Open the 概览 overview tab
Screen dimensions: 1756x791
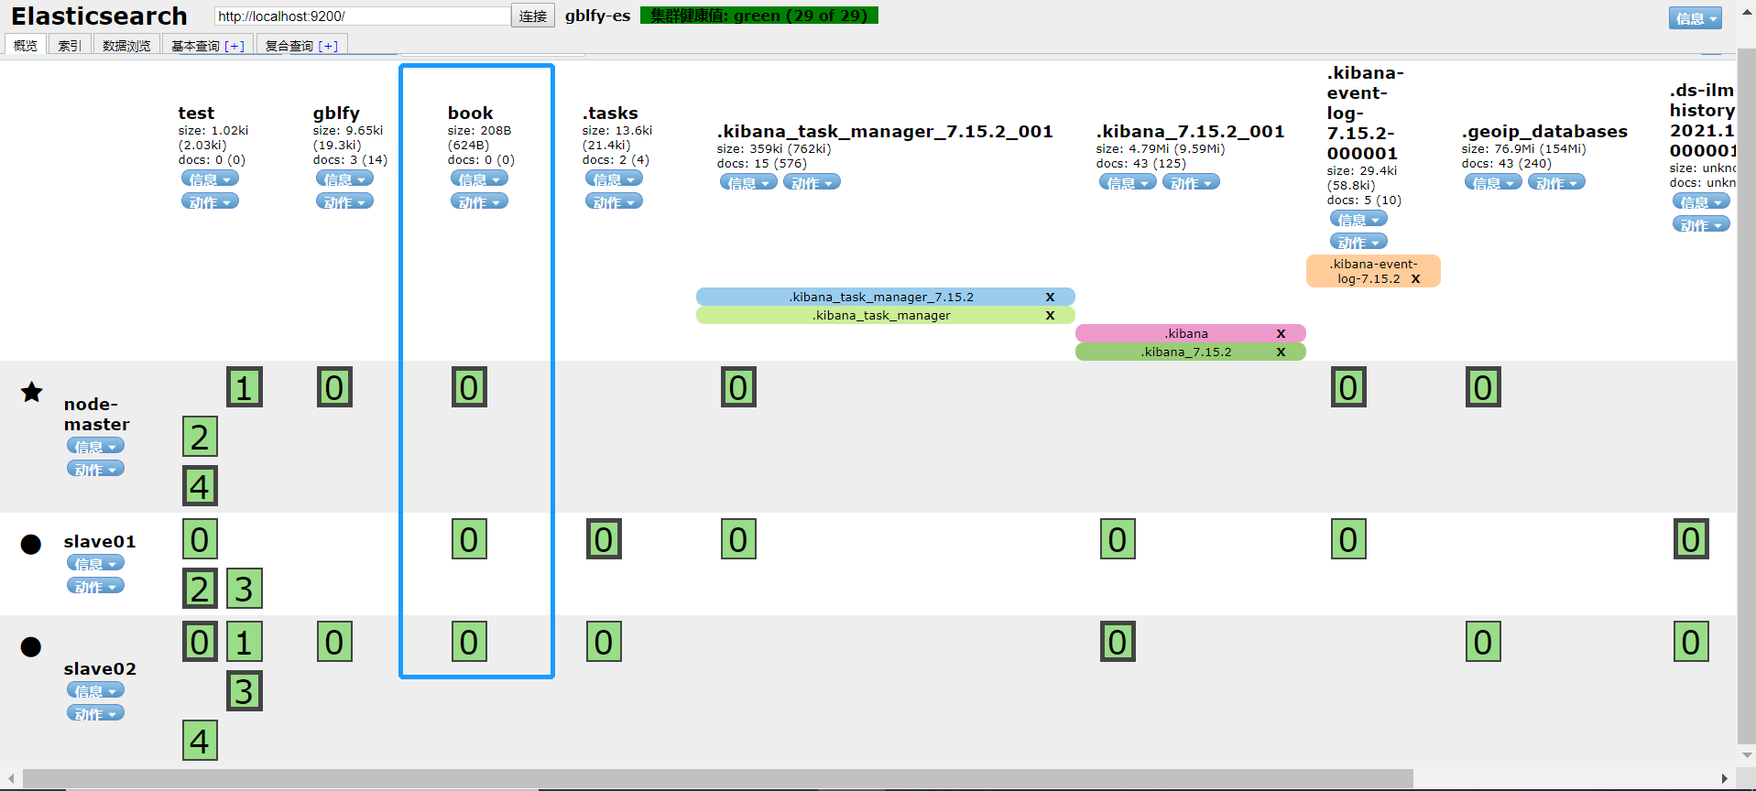coord(26,46)
